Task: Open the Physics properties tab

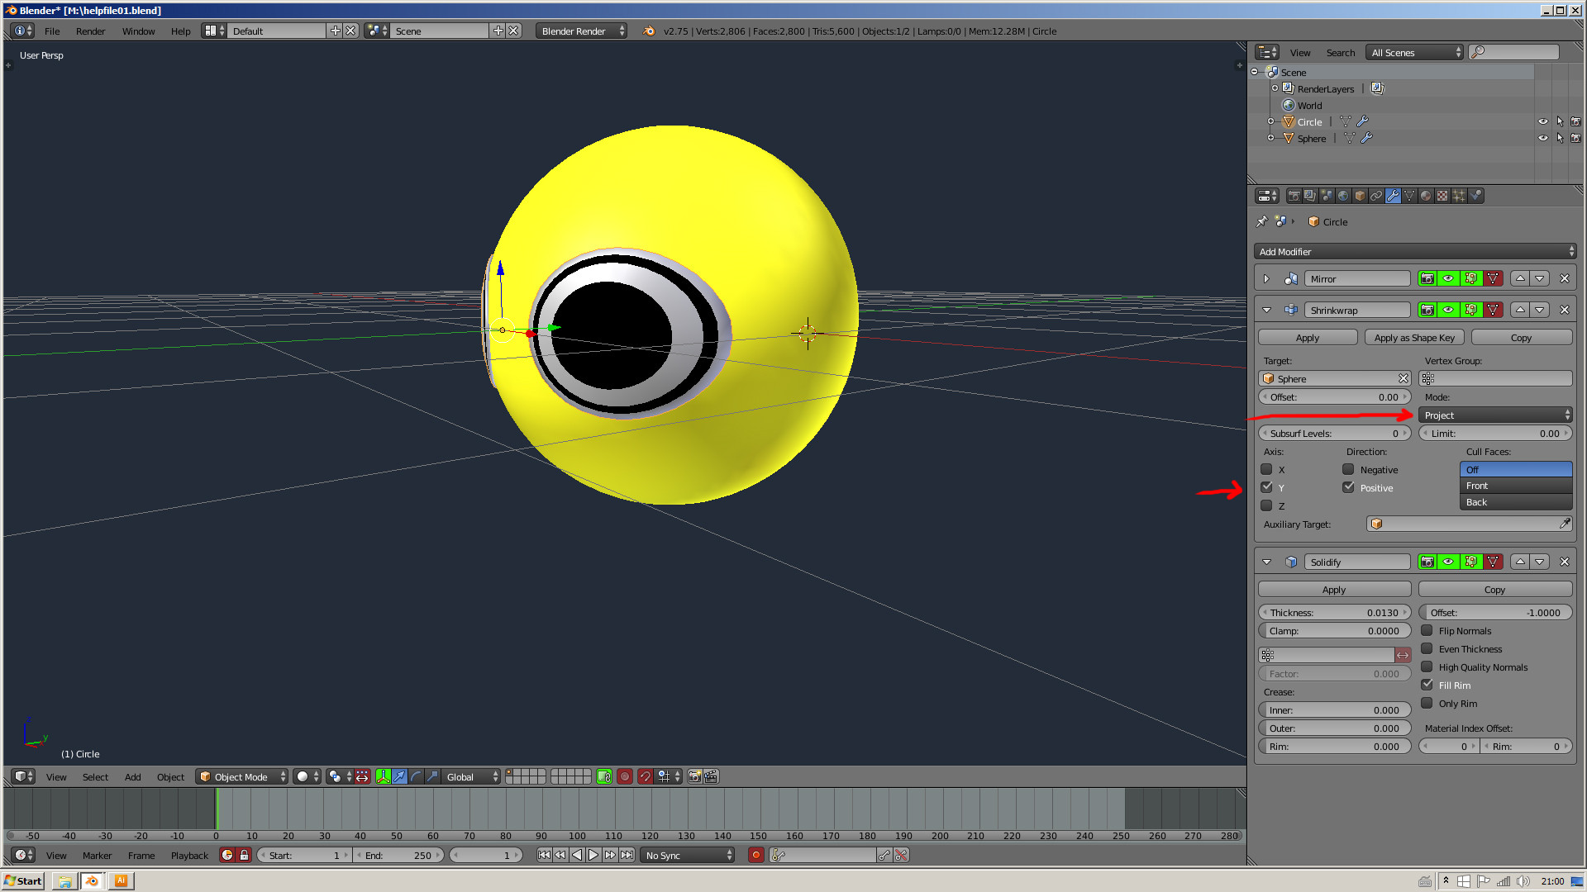Action: [1476, 196]
